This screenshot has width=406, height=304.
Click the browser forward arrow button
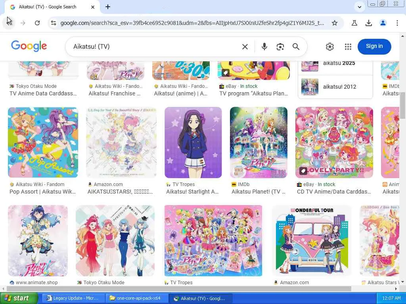(x=23, y=23)
